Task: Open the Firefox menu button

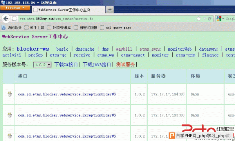Action: point(15,8)
